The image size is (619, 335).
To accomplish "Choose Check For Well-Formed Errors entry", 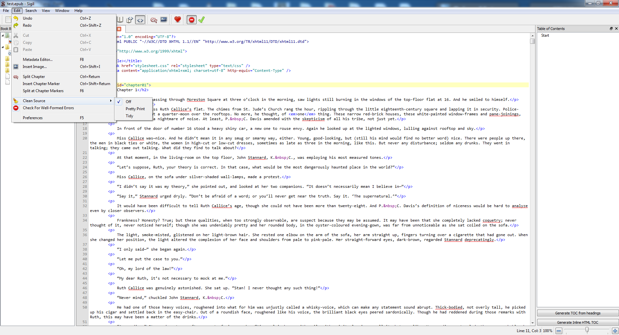I will point(64,108).
